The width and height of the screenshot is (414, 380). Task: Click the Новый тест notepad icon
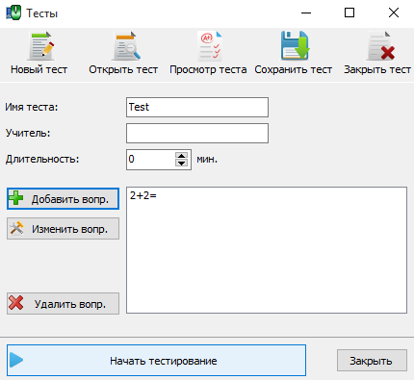pos(40,46)
